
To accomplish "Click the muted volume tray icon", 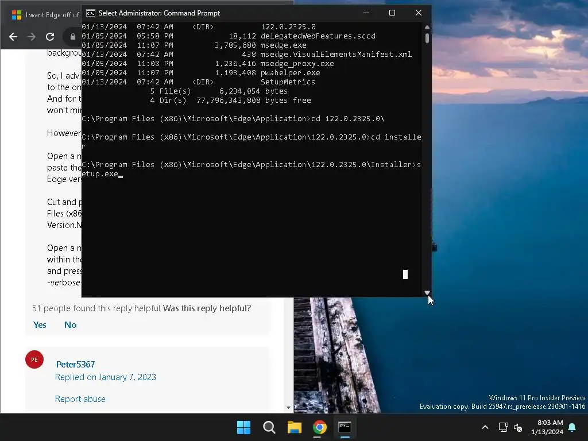I will tap(518, 427).
